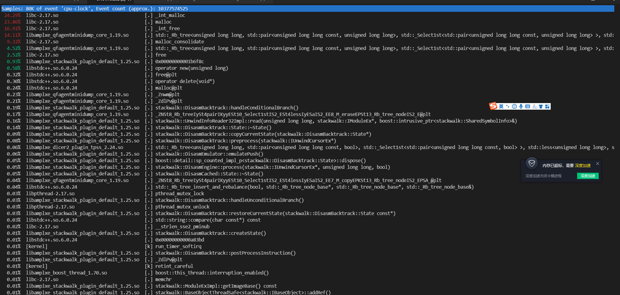This screenshot has width=620, height=295.
Task: Click green 深度加速 button
Action: tap(588, 176)
